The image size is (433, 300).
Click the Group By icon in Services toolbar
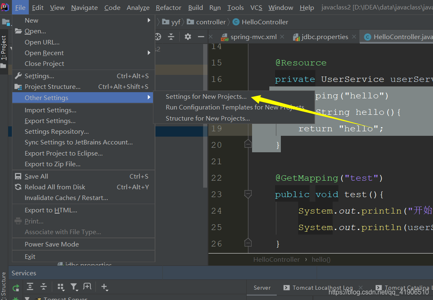pos(61,287)
